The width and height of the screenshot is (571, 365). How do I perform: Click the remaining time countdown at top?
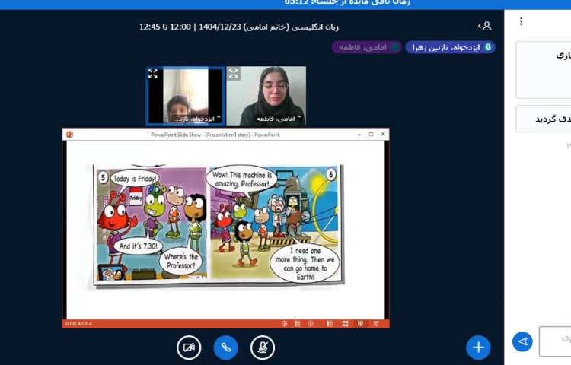click(347, 3)
